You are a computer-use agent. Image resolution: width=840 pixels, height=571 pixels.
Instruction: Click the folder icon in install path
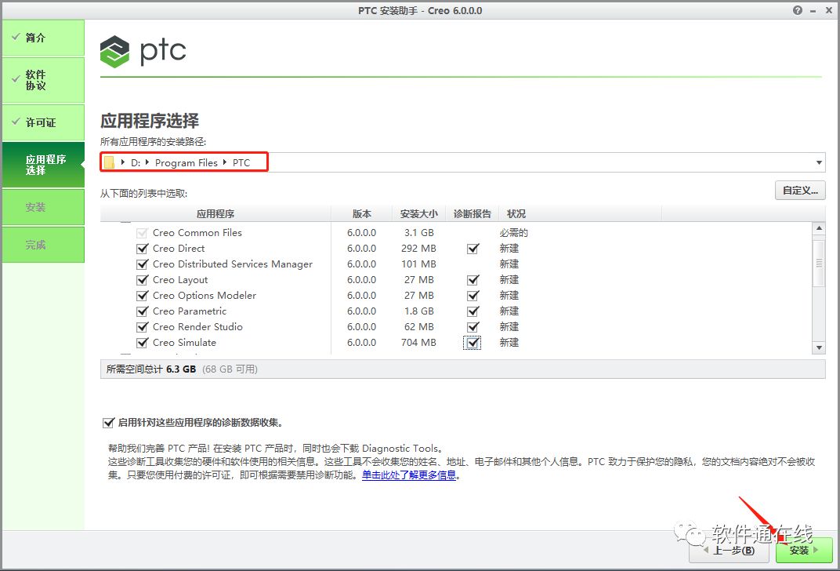point(109,162)
